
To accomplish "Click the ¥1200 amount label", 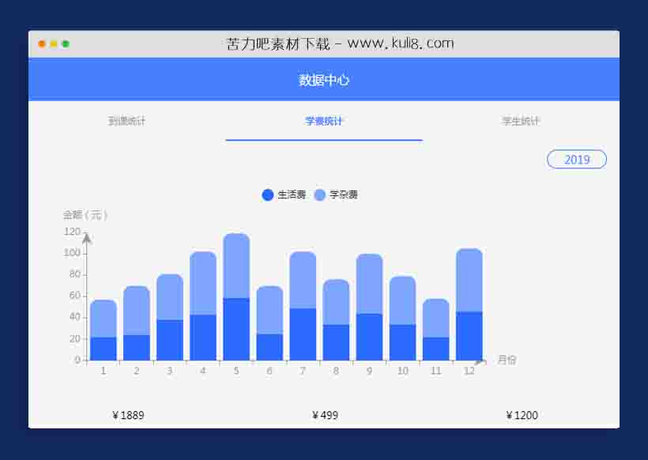I will point(522,414).
